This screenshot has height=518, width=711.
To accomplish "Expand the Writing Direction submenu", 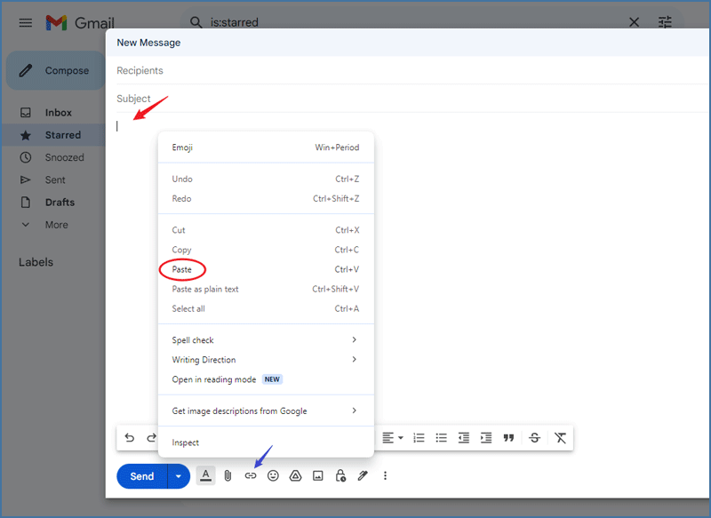I will tap(266, 360).
